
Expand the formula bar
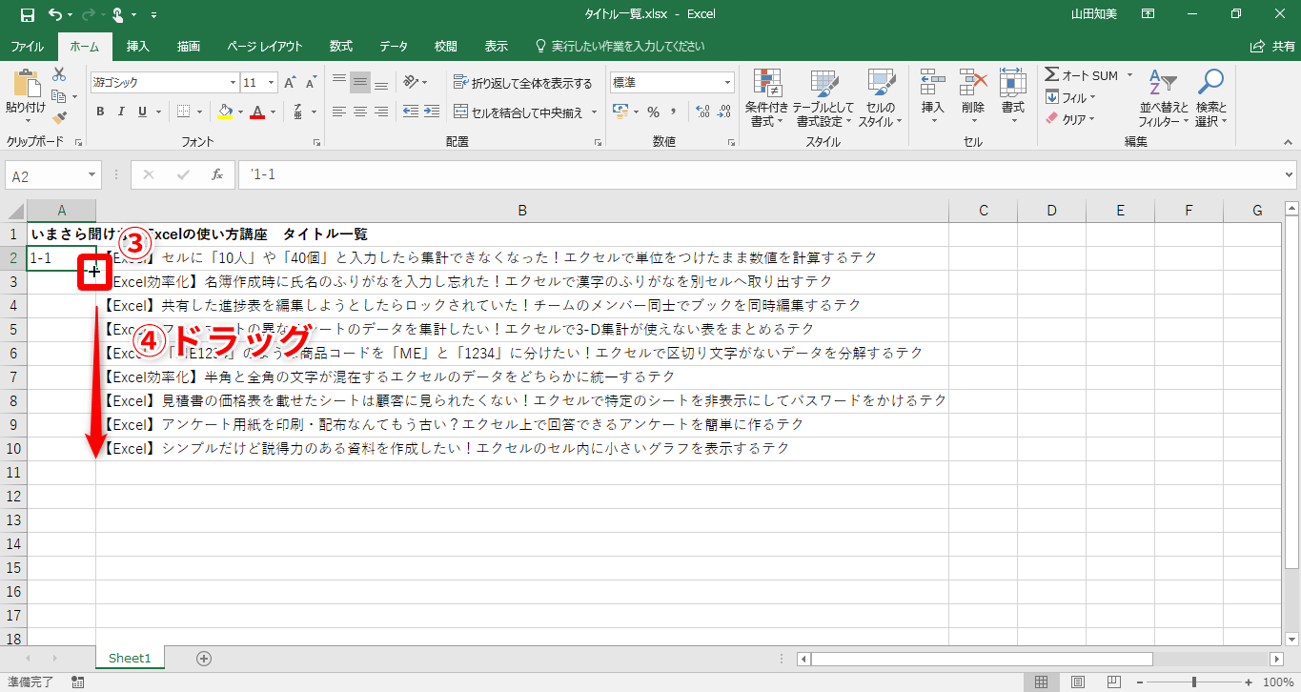pos(1289,175)
